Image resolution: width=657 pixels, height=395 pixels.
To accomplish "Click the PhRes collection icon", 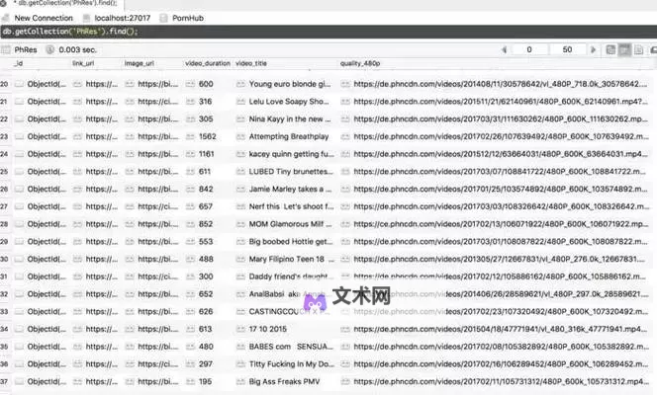I will [6, 49].
